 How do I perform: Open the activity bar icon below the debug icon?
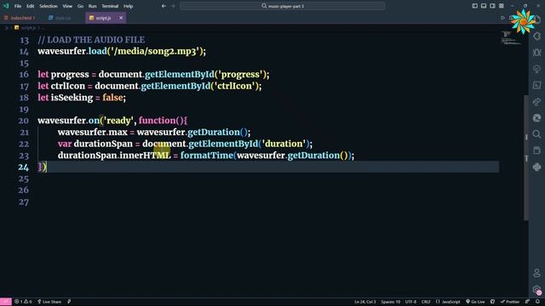tap(537, 69)
